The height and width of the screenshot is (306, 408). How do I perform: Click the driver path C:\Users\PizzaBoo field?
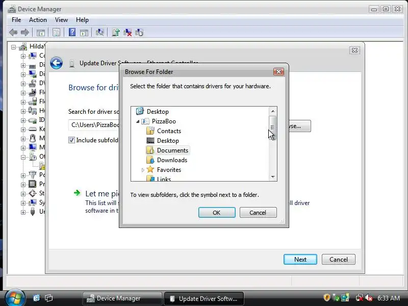pyautogui.click(x=94, y=125)
